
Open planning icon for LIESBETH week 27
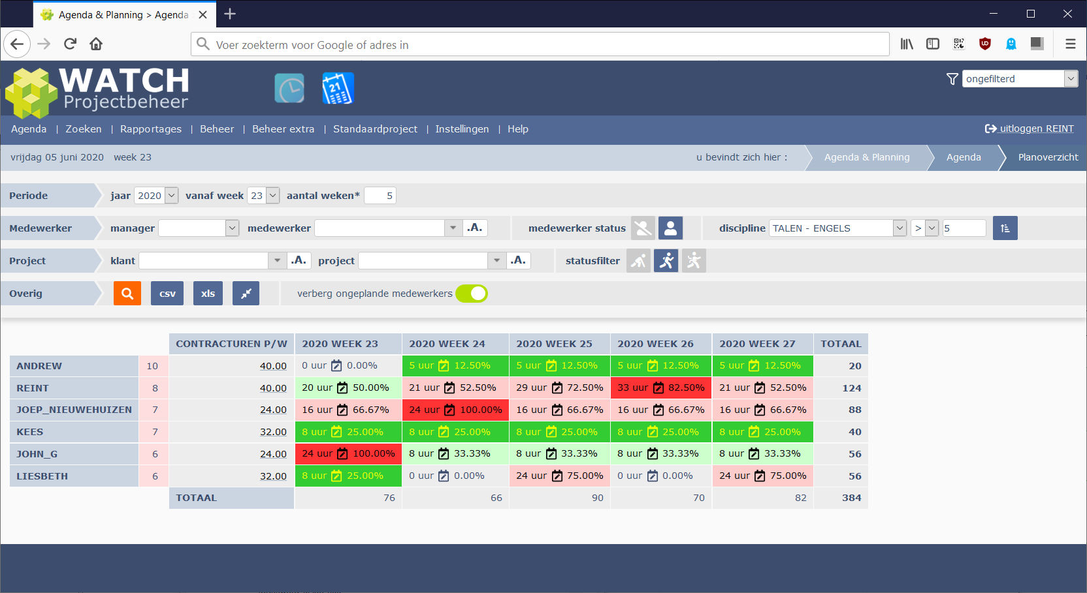coord(760,476)
